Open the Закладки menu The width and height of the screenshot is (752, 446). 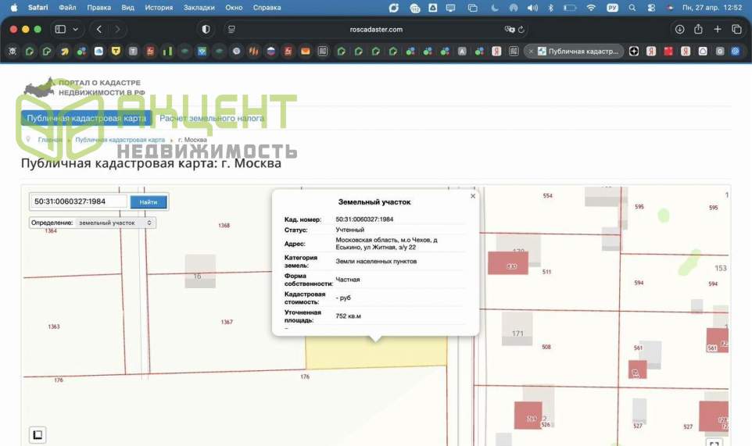pyautogui.click(x=199, y=7)
